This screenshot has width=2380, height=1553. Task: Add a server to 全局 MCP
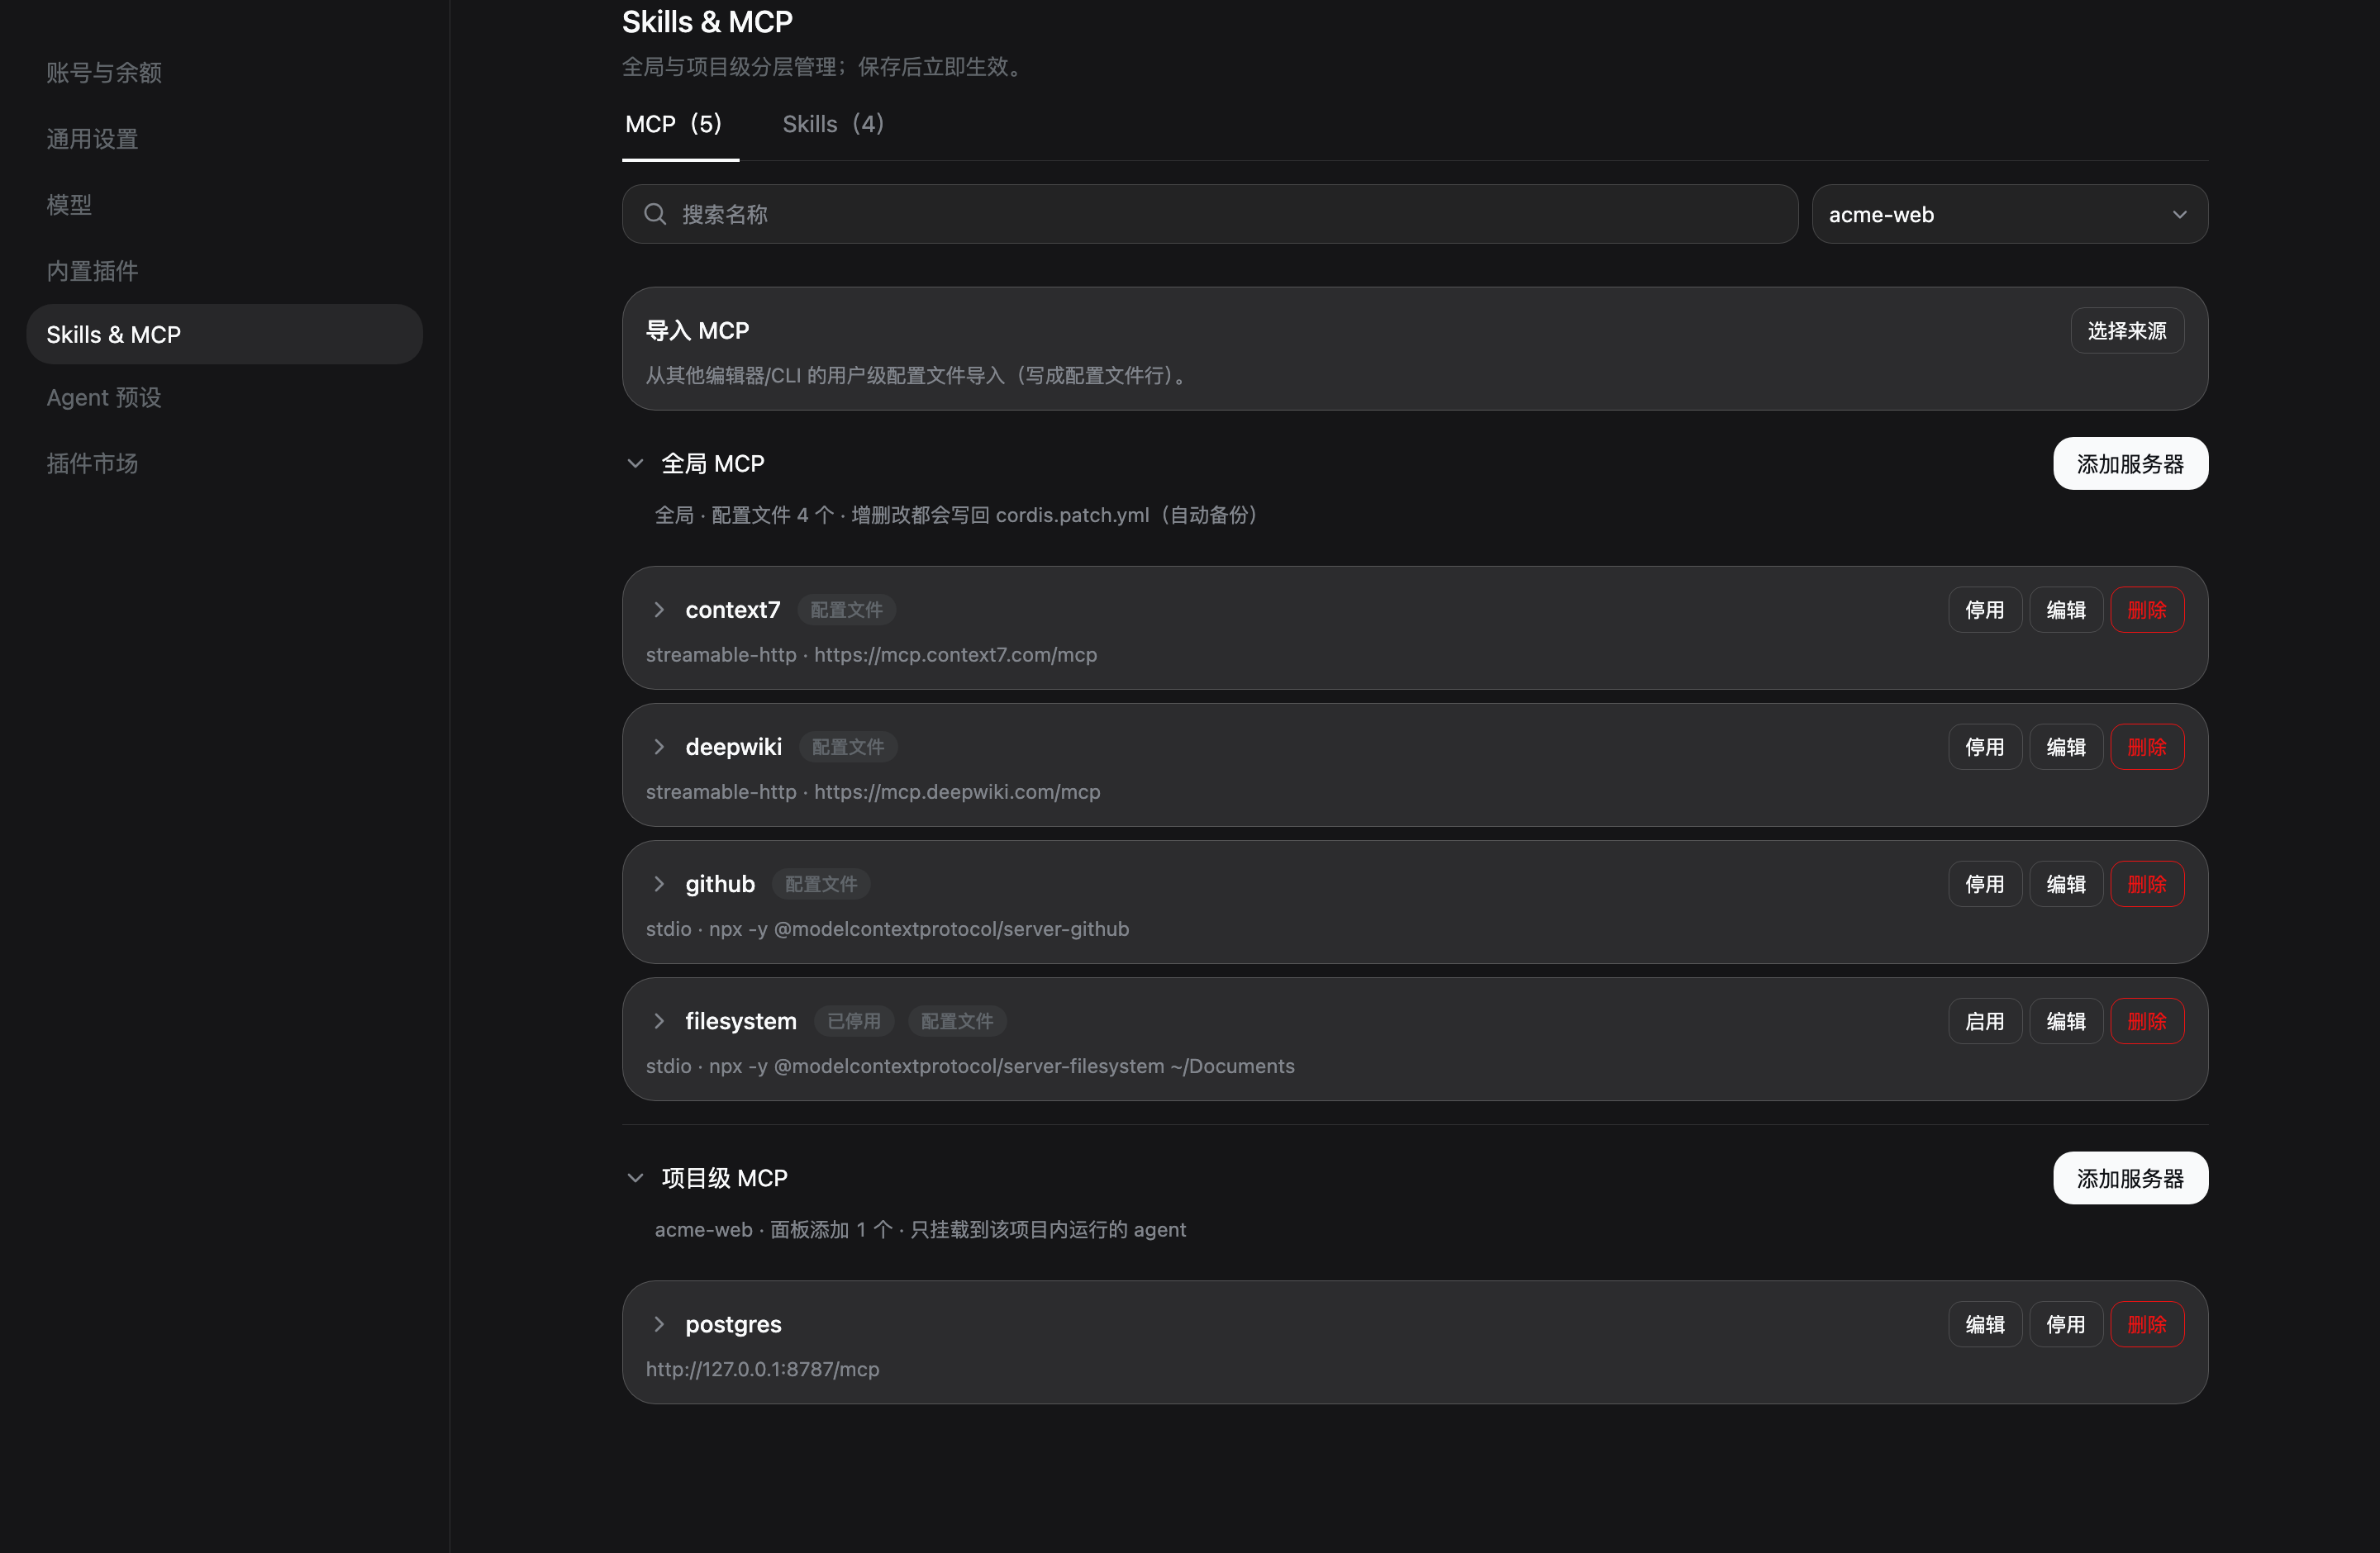pos(2131,463)
